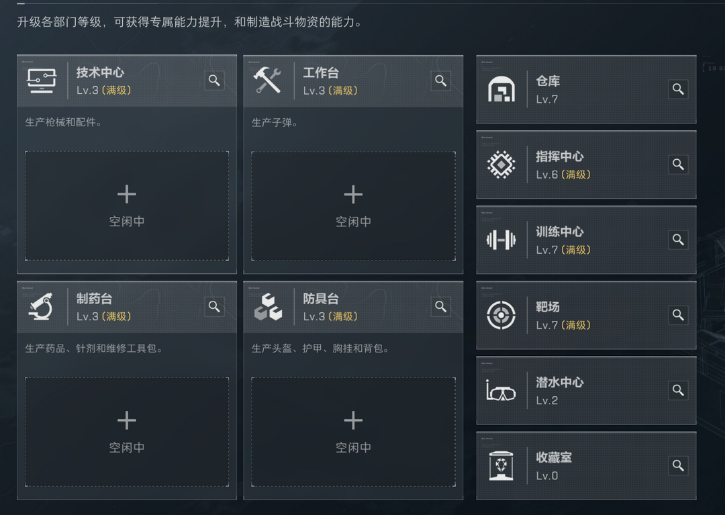Click the 潜水中心 magnifier icon
This screenshot has height=515, width=725.
pos(678,390)
